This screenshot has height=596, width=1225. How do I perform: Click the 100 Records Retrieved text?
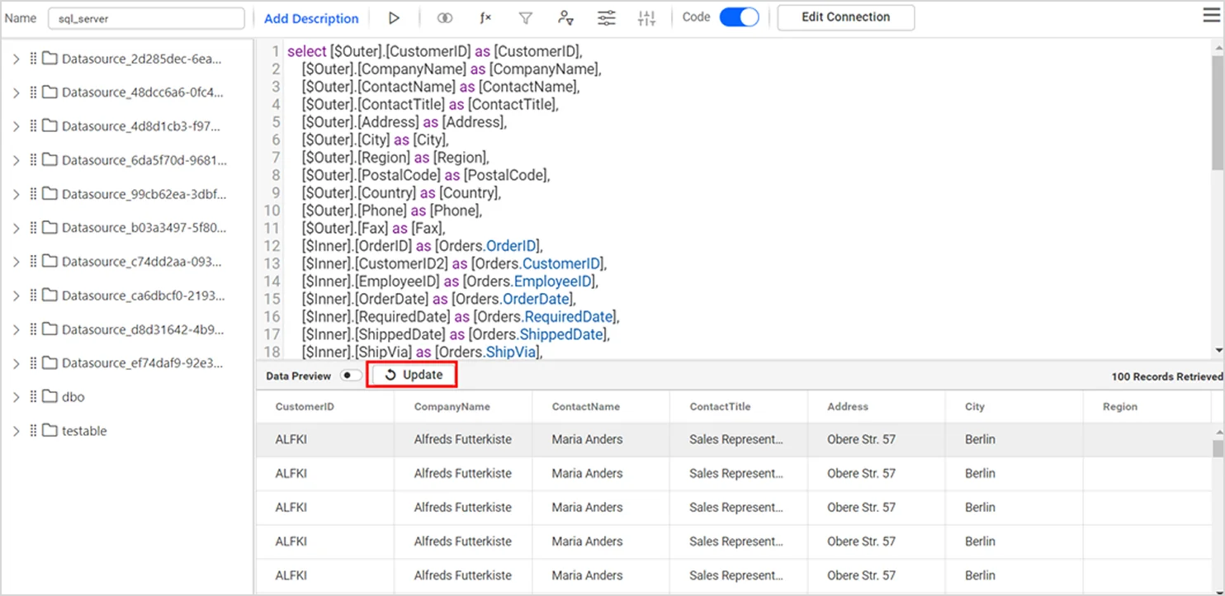tap(1167, 376)
